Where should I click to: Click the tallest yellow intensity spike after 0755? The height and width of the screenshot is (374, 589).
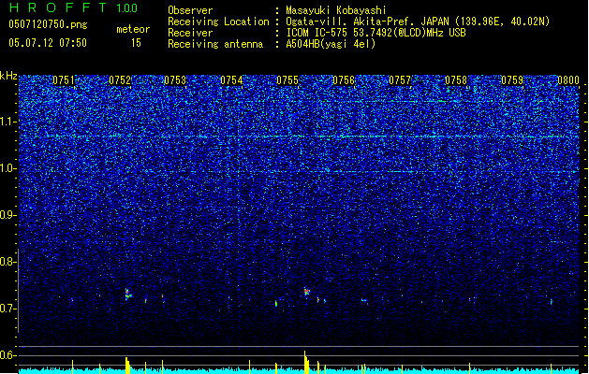click(x=306, y=363)
